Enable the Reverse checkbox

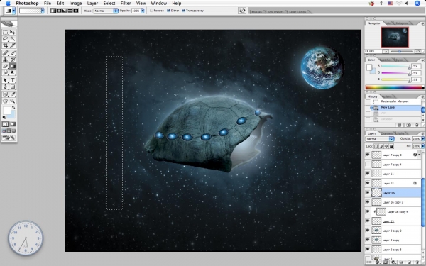pos(152,11)
